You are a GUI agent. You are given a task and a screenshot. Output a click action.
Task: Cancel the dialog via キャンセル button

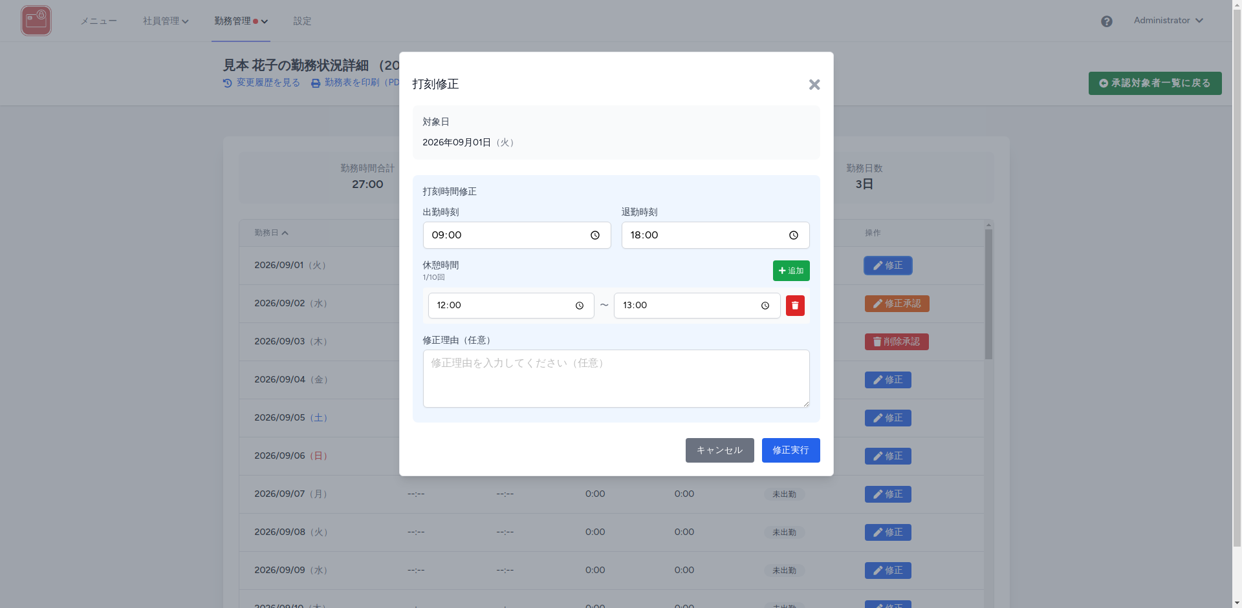720,450
